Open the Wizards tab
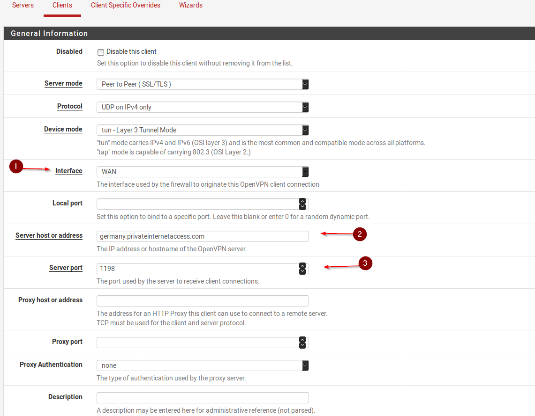This screenshot has width=535, height=416. coord(191,6)
